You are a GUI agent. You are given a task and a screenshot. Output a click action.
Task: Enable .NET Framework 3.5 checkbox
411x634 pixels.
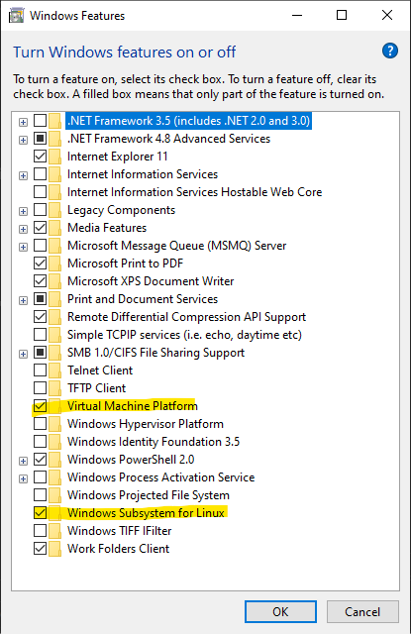click(40, 121)
